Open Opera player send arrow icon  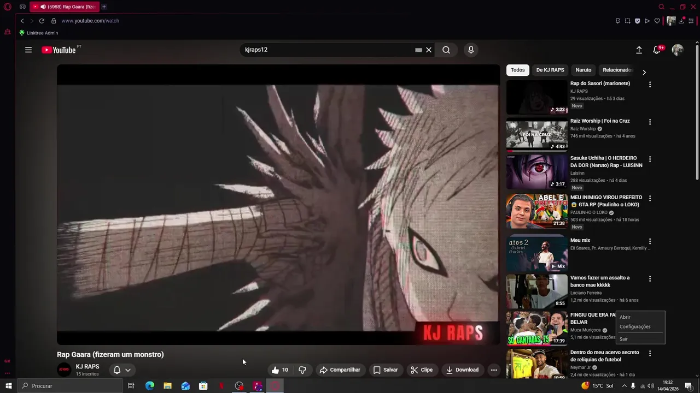click(x=647, y=21)
